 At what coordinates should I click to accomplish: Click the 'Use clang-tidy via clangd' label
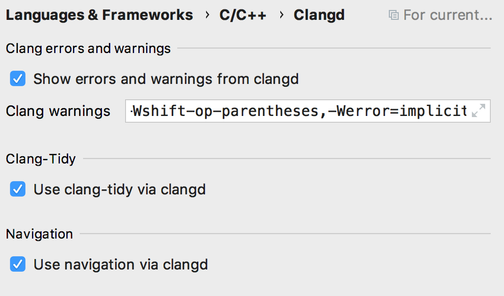119,189
